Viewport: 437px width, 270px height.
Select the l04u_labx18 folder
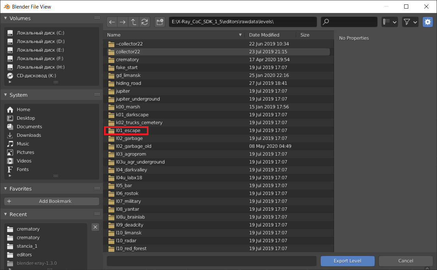[x=218, y=178]
